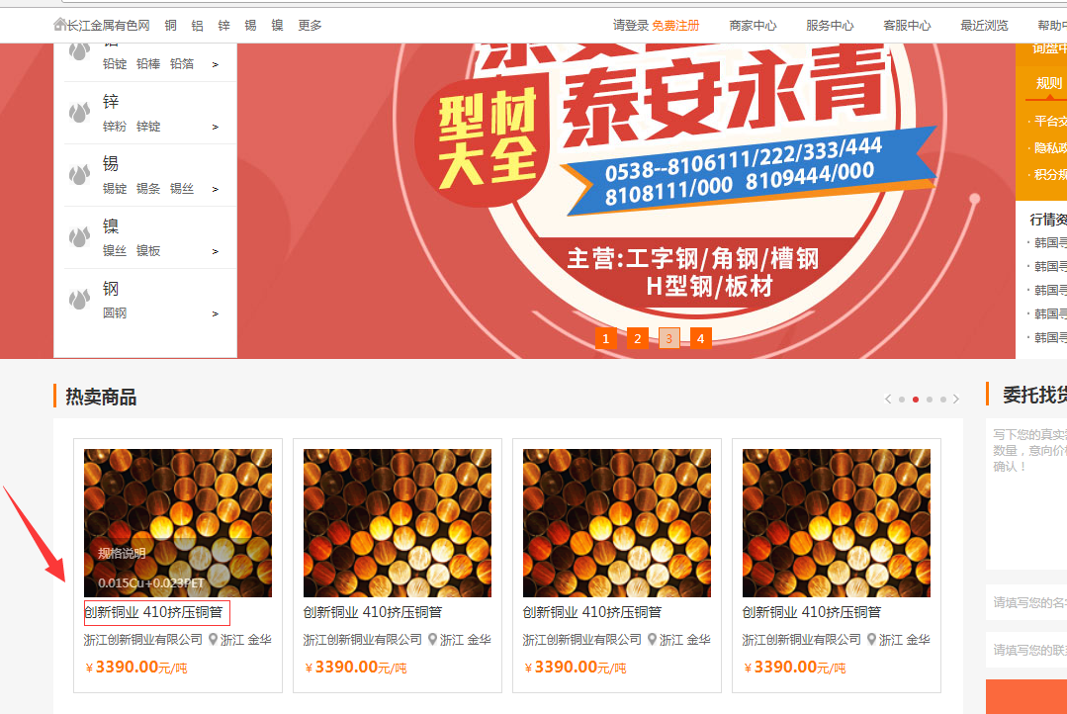Focus the 委托找货 request details text area
This screenshot has height=714, width=1067.
1026,494
